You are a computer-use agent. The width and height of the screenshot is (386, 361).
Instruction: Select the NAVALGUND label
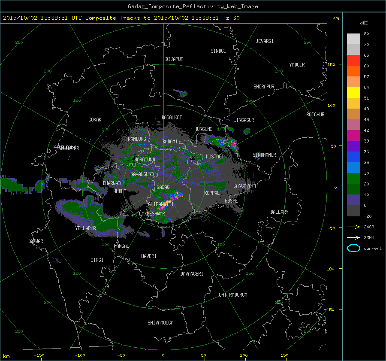point(142,174)
